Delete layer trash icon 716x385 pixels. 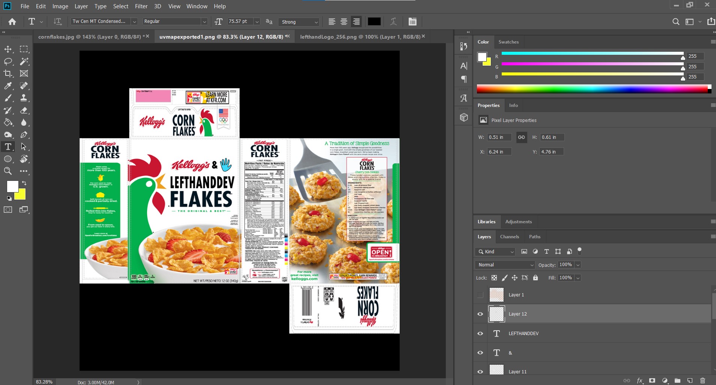point(703,380)
